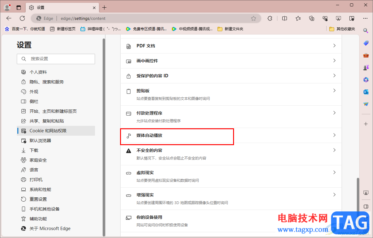Toggle sidebar visibility icon at bottom
This screenshot has height=238, width=373.
pos(366,206)
